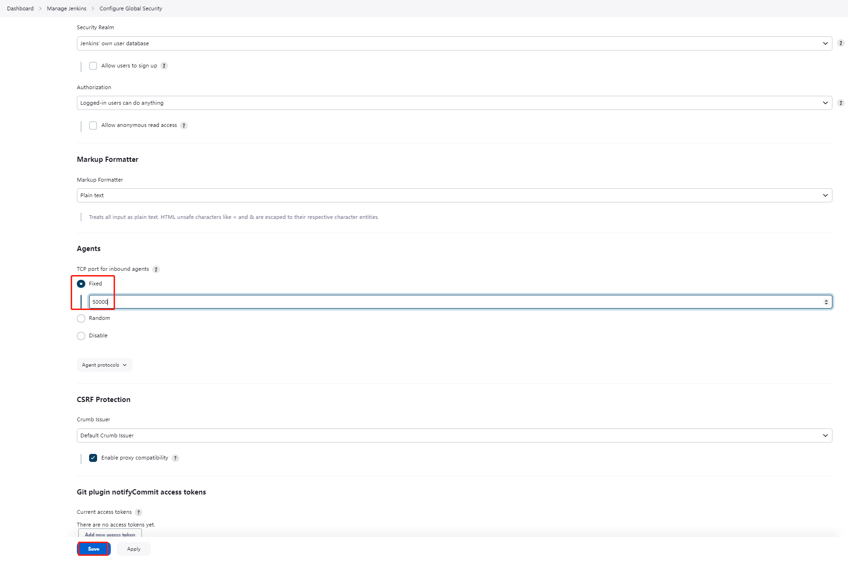Open help for TCP port for inbound agents
This screenshot has height=561, width=848.
click(x=156, y=269)
